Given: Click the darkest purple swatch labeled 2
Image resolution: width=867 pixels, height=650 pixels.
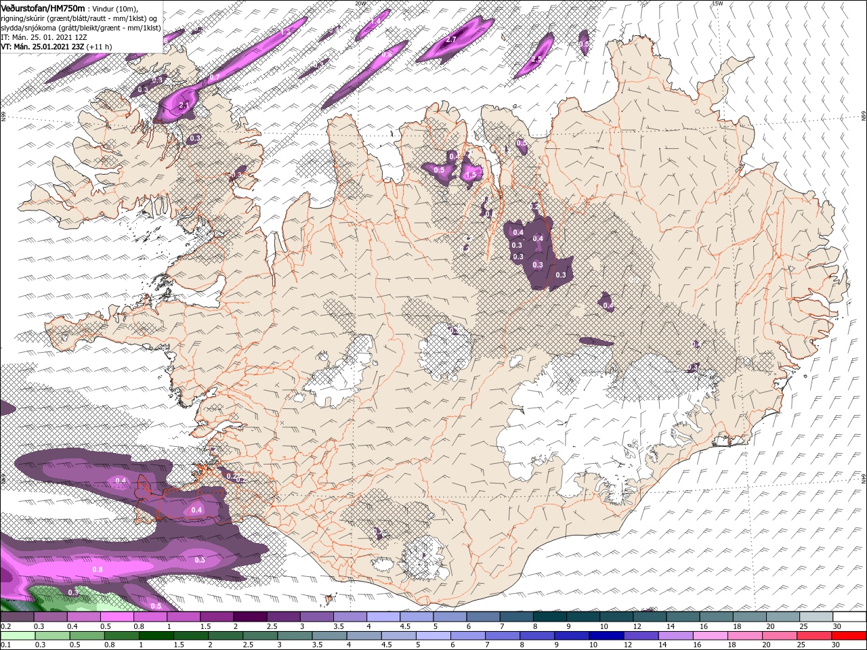Looking at the screenshot, I should [x=249, y=617].
